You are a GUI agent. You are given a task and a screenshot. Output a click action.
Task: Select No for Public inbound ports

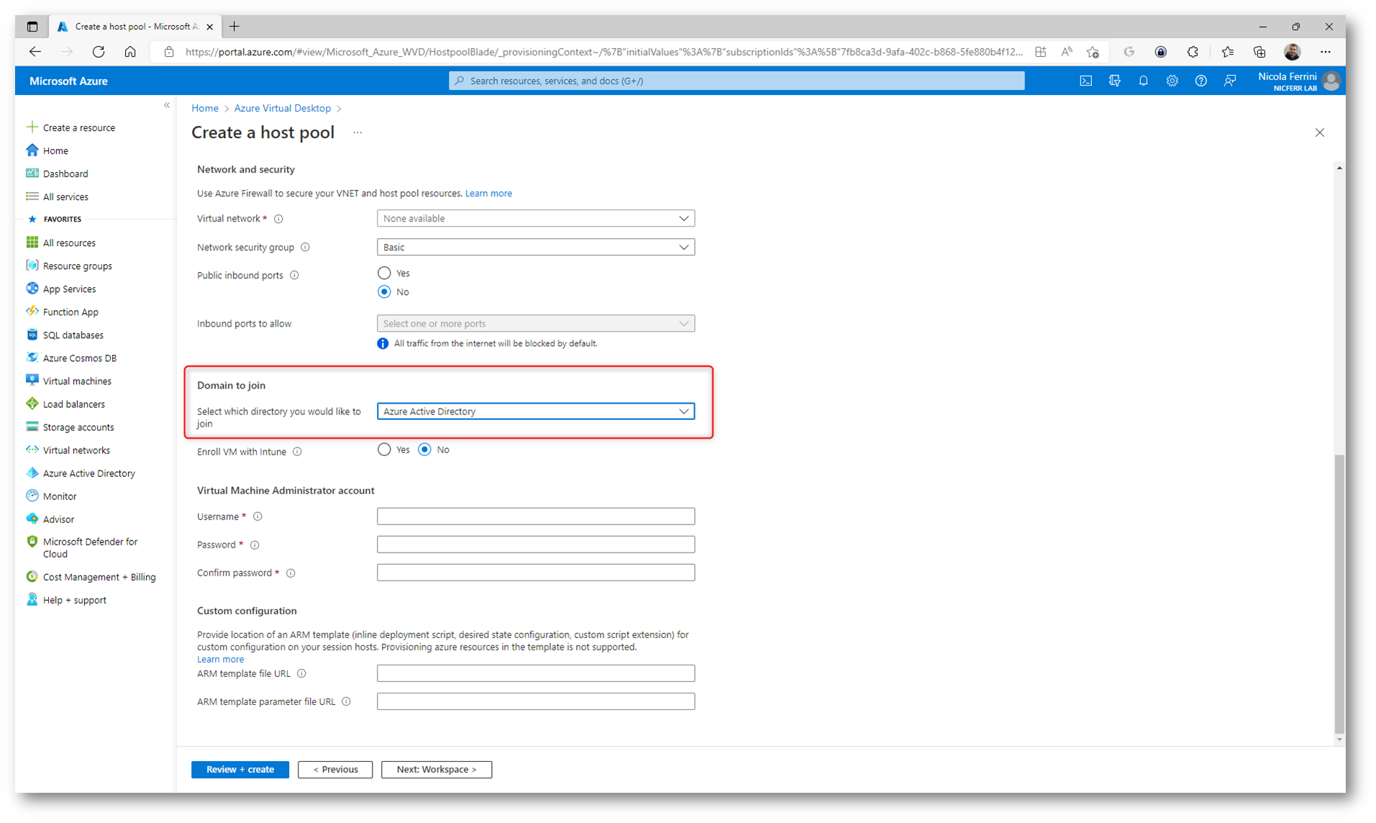[x=384, y=292]
